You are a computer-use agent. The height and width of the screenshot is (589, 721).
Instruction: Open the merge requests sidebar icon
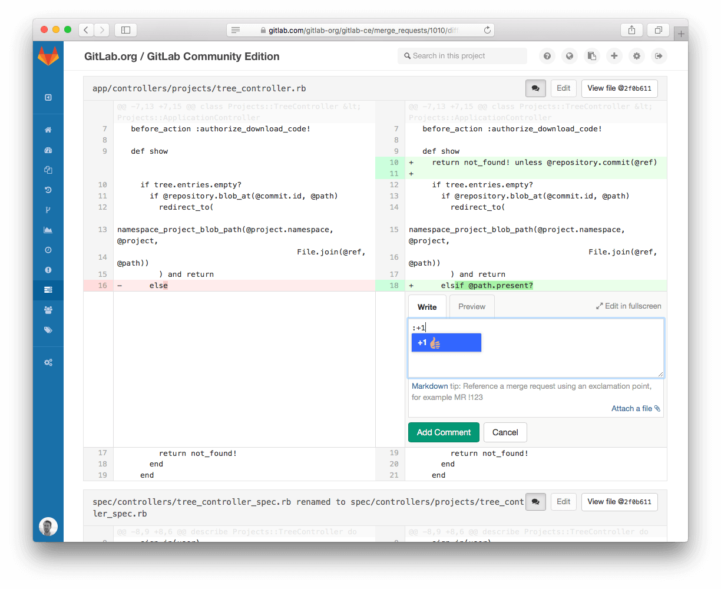48,289
